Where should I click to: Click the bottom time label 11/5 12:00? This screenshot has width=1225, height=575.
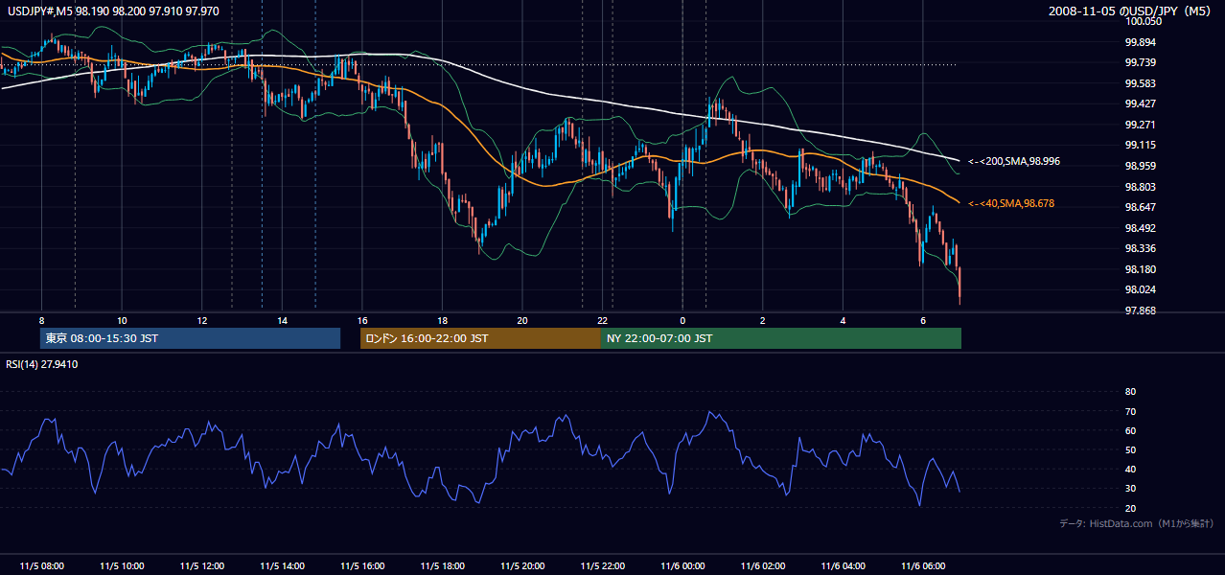pyautogui.click(x=202, y=566)
